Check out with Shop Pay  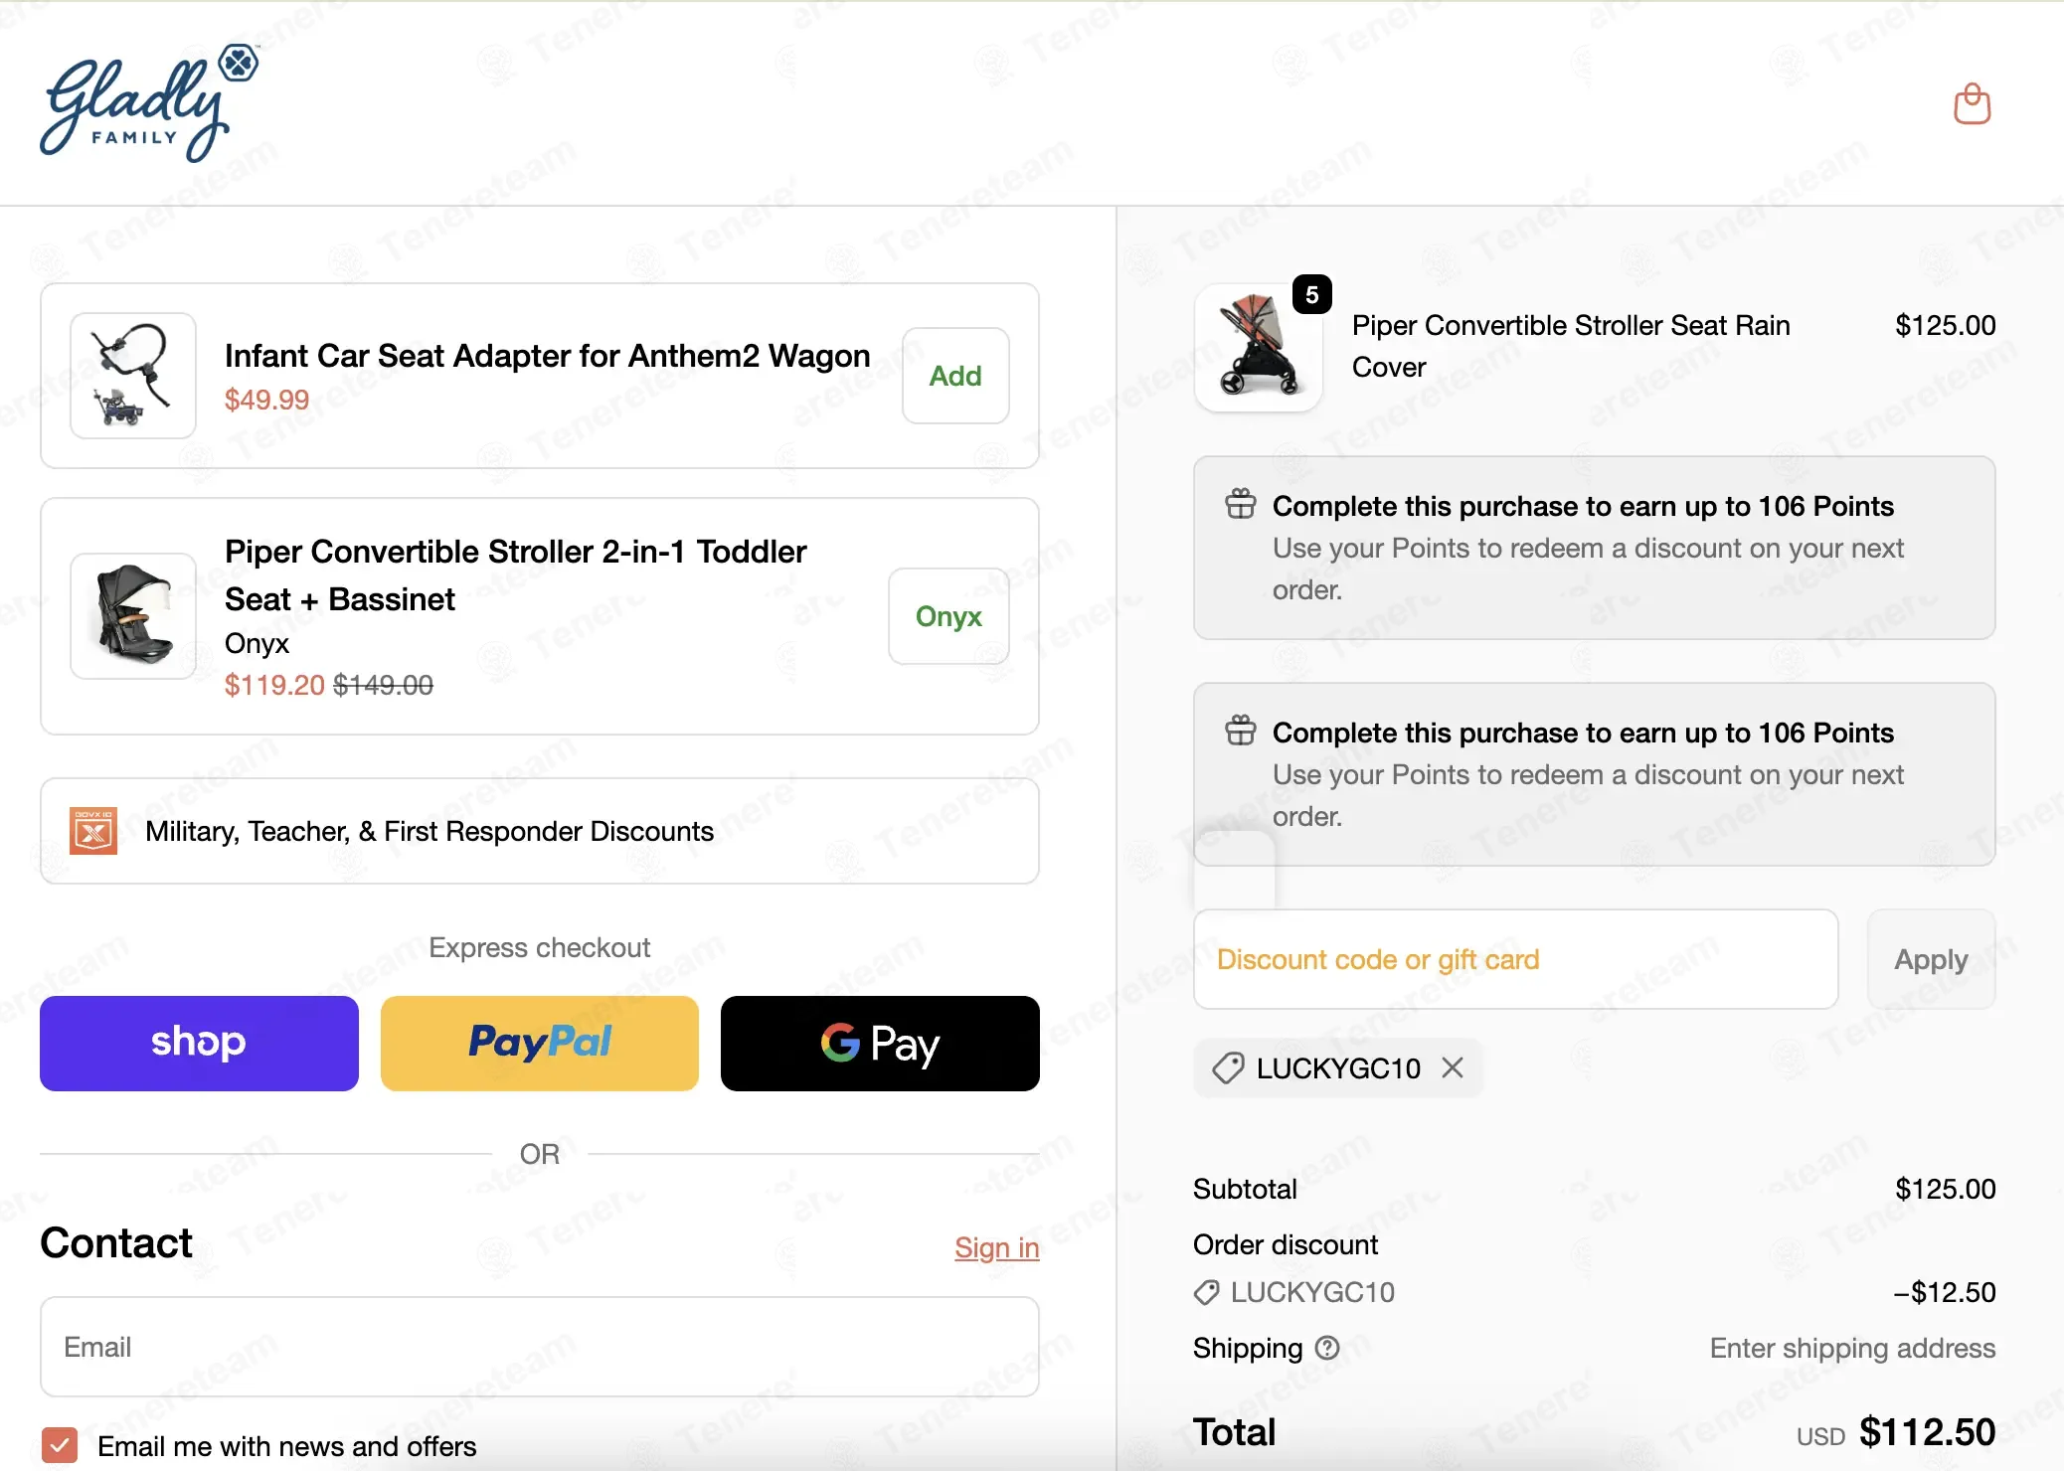point(199,1043)
